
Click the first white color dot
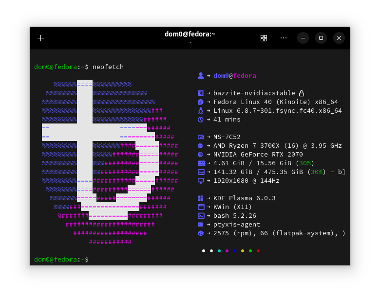point(204,251)
